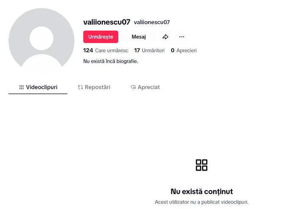
Task: Open the three-dot more options menu
Action: pos(182,37)
